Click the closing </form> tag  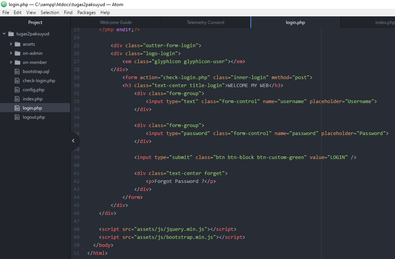tap(132, 197)
